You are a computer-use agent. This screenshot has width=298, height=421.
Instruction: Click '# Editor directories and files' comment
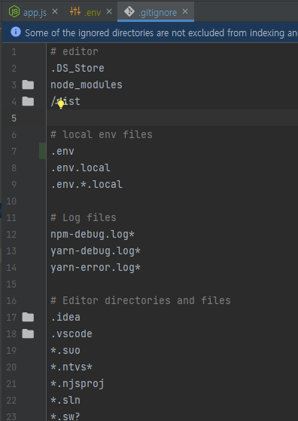click(x=141, y=300)
